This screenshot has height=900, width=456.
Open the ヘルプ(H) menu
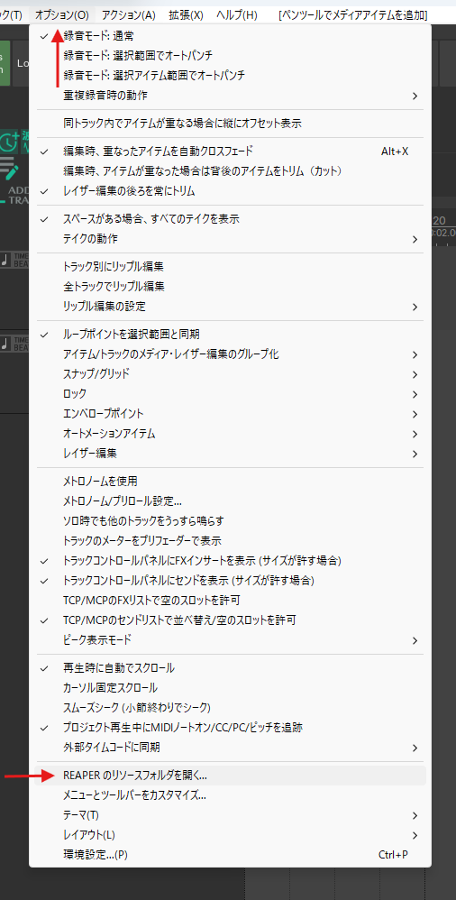tap(237, 15)
